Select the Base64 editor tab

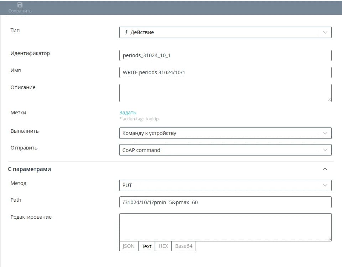183,246
